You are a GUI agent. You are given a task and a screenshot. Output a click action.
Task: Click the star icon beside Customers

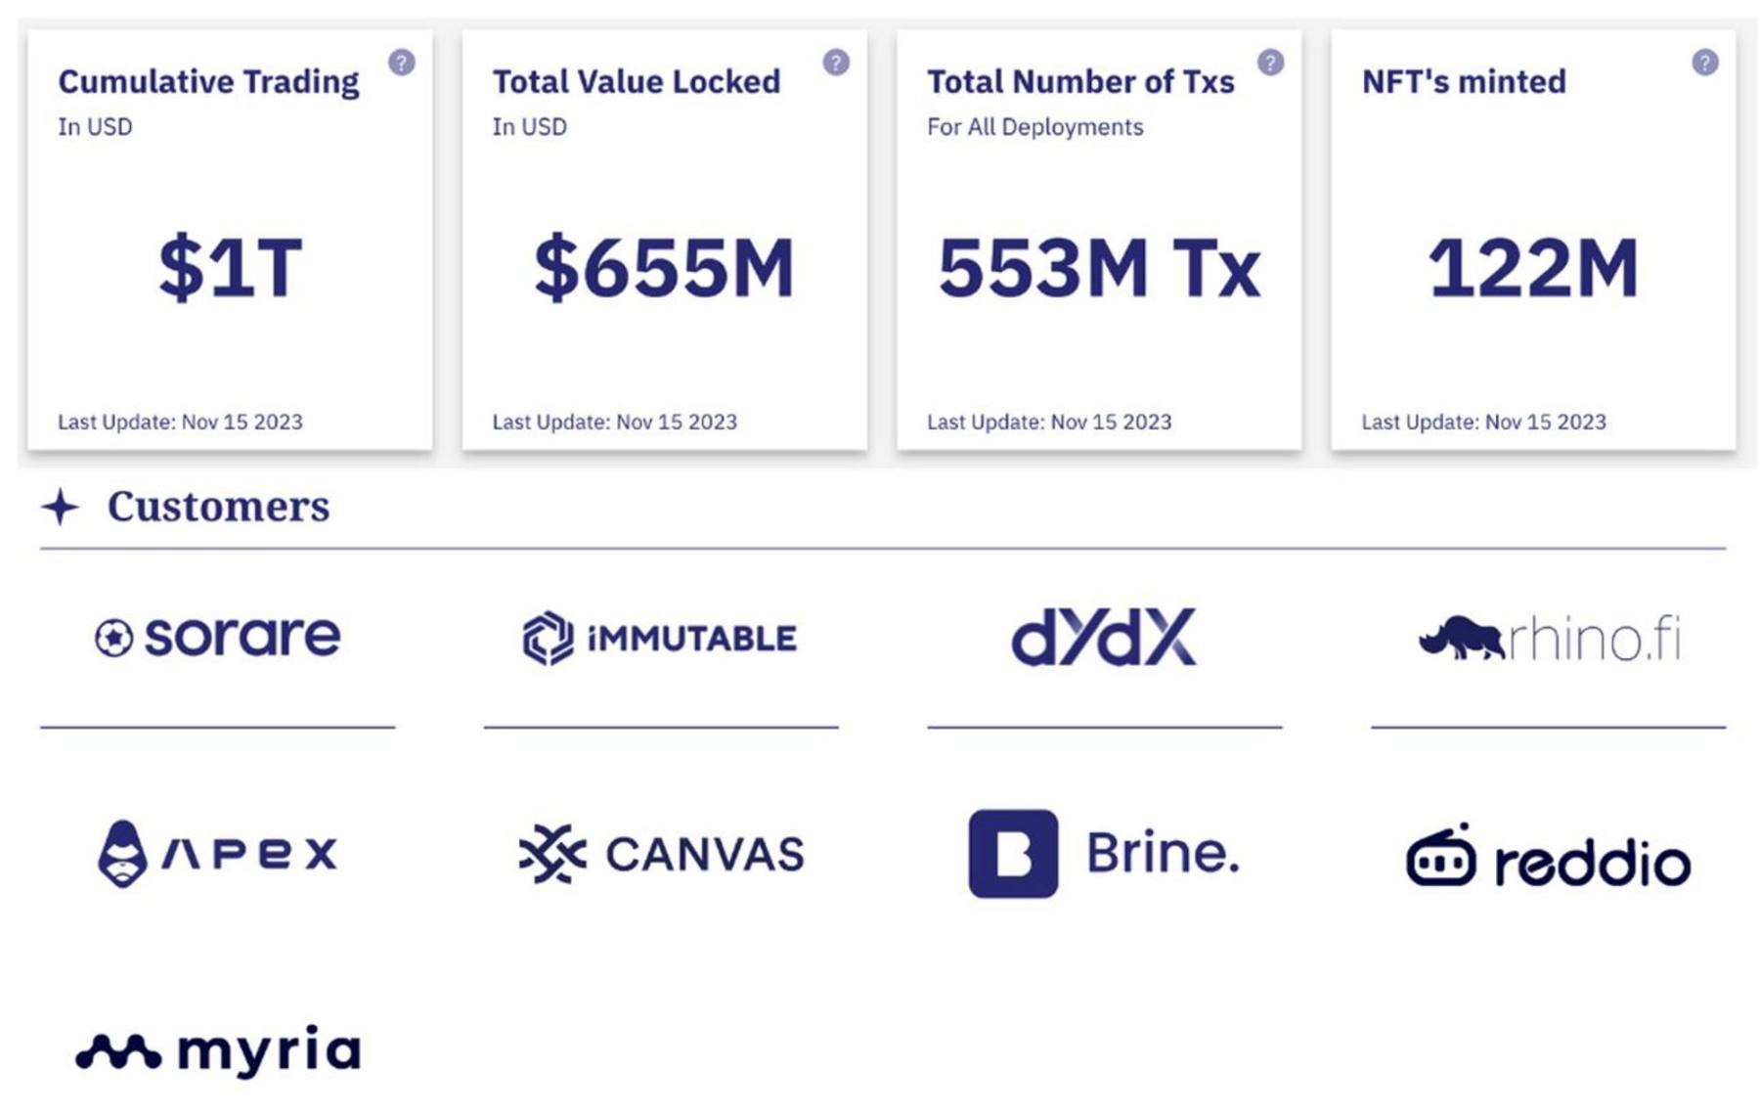pyautogui.click(x=61, y=507)
